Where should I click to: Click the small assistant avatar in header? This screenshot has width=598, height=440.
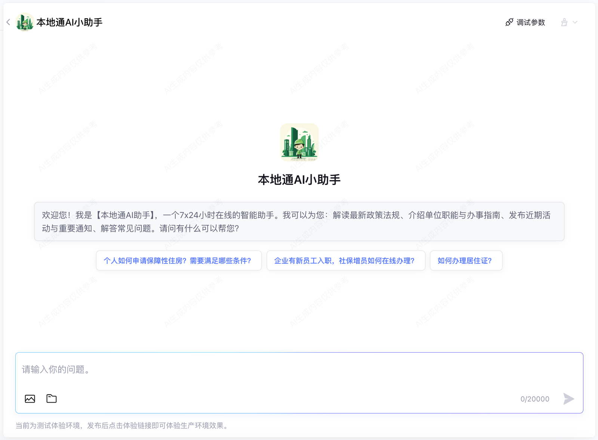point(25,22)
